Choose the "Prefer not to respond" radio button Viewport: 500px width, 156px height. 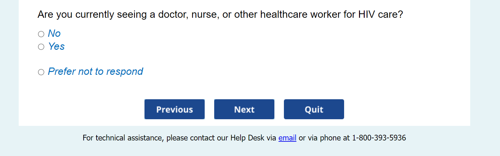tap(41, 72)
